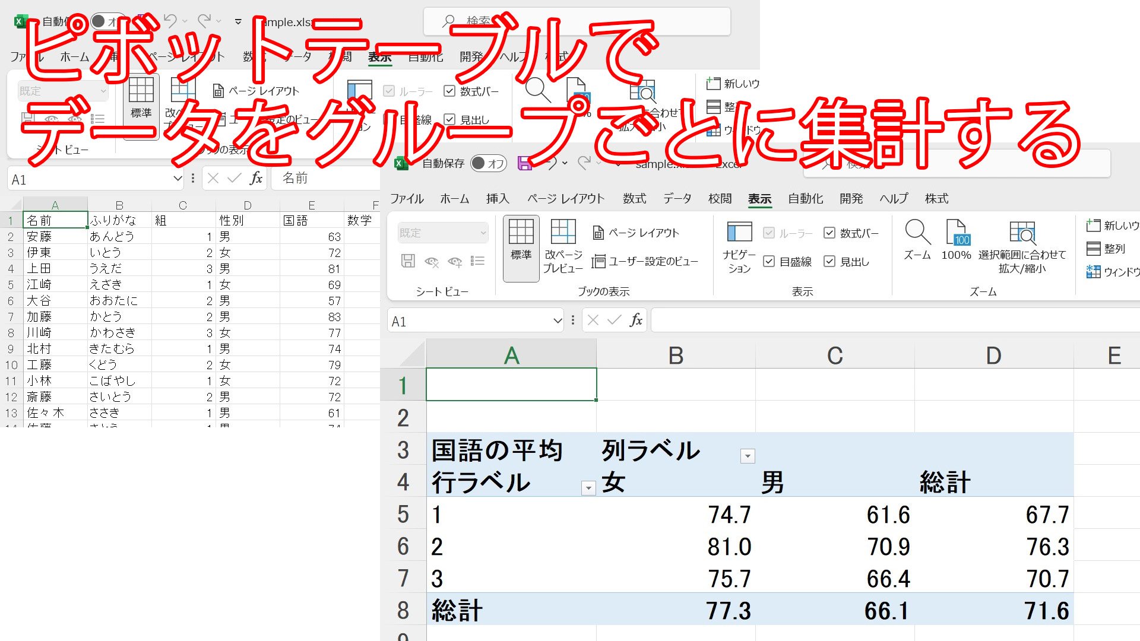Click cell 安藤 in data sheet window

click(55, 236)
